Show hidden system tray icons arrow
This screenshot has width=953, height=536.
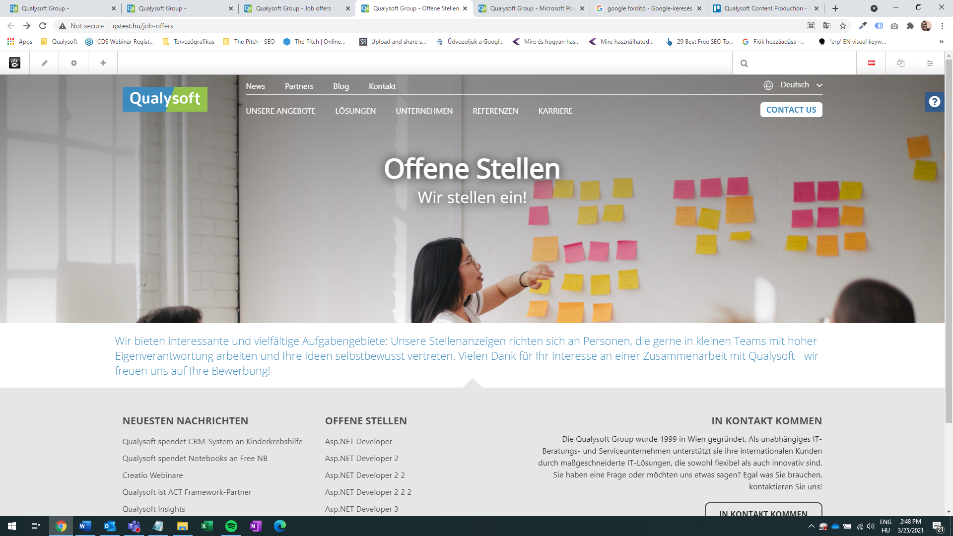tap(811, 526)
